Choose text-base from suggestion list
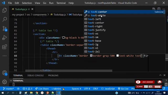 [124, 41]
